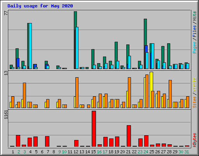Select green day 9 label on the x-axis
Viewport: 199px width, 156px height.
click(x=59, y=152)
